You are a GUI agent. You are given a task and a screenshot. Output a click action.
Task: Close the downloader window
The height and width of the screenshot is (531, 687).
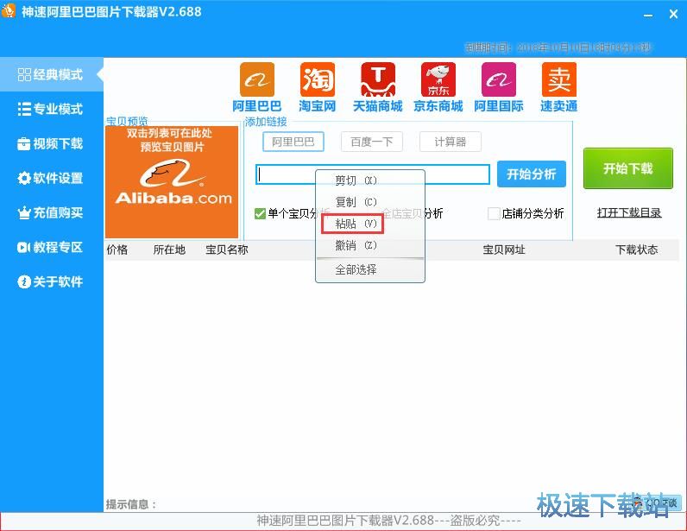pyautogui.click(x=674, y=15)
